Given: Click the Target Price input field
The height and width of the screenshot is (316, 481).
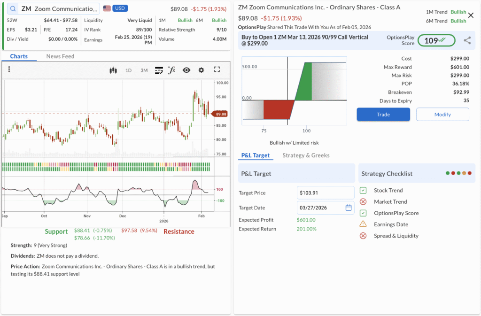Looking at the screenshot, I should point(326,193).
